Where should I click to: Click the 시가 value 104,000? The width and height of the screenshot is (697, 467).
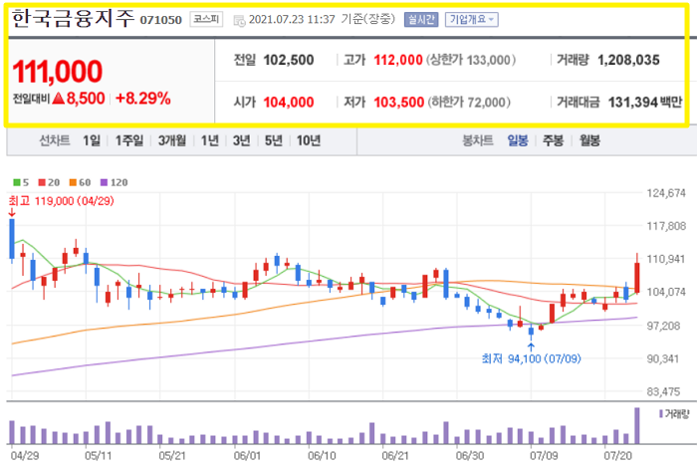click(x=289, y=103)
